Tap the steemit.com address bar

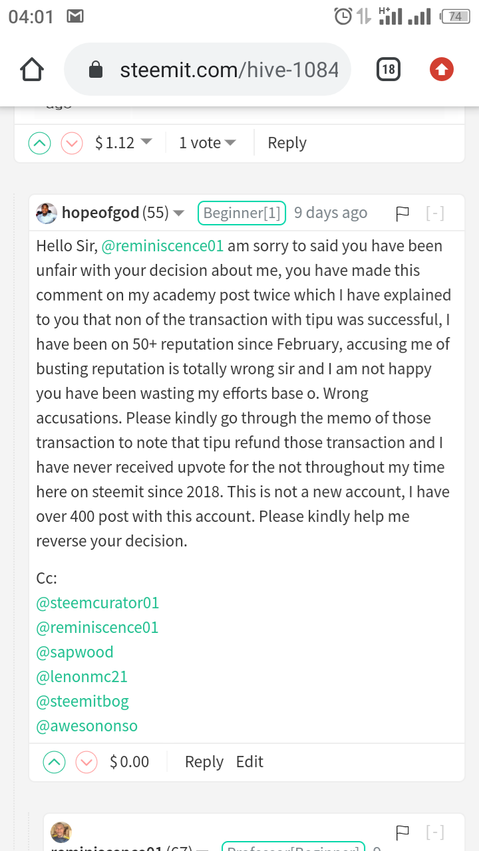point(208,69)
